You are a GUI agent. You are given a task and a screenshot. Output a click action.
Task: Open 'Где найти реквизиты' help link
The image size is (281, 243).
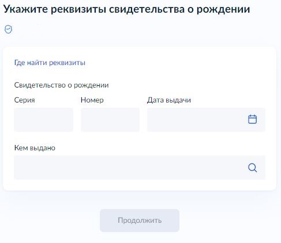pos(50,63)
